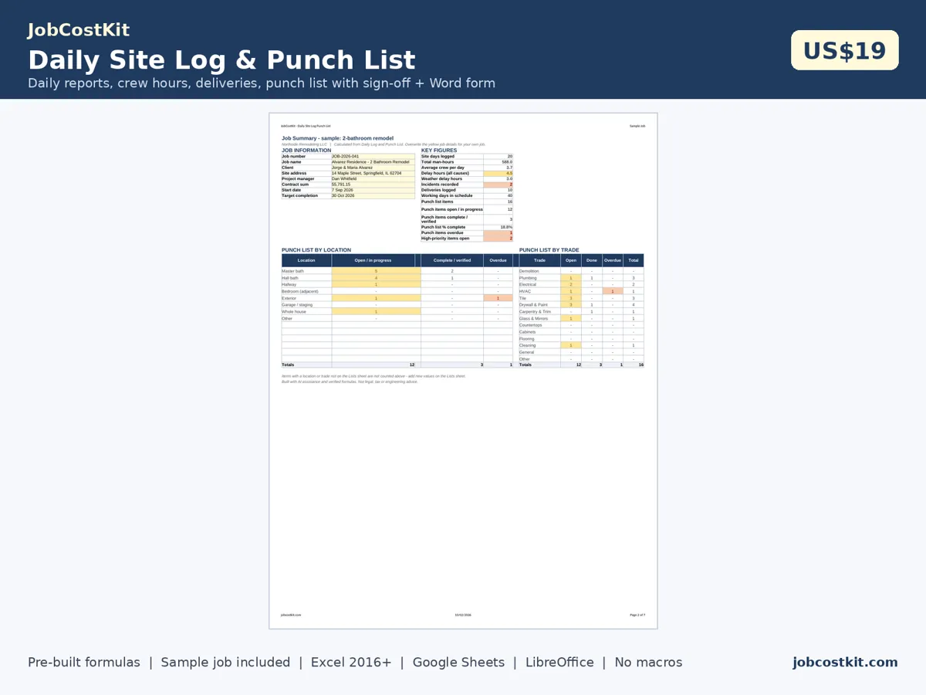Click the 'Site days logged' label
Screen dimensions: 926x695
438,156
